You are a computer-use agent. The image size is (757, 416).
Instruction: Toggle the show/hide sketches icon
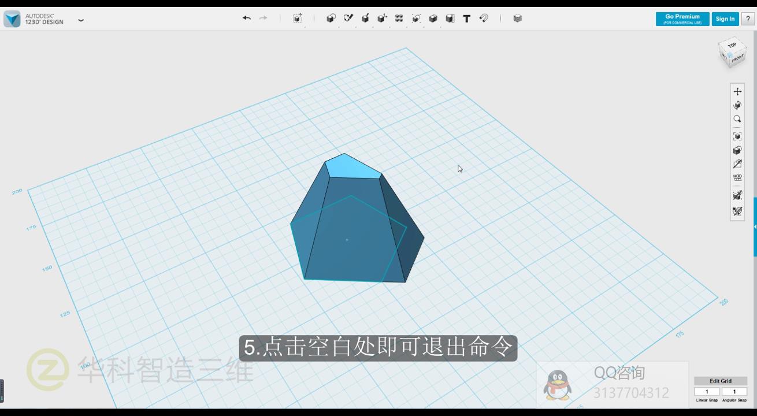(737, 164)
